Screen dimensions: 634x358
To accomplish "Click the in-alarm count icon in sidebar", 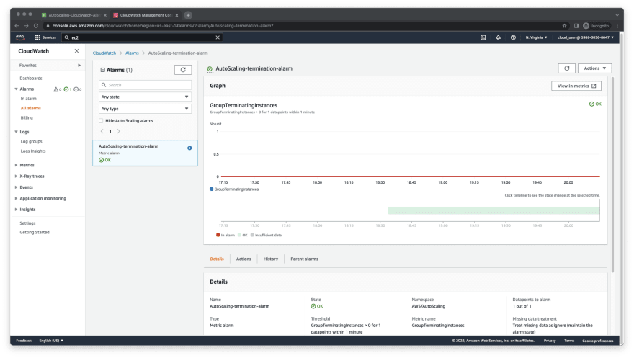I will click(x=57, y=89).
